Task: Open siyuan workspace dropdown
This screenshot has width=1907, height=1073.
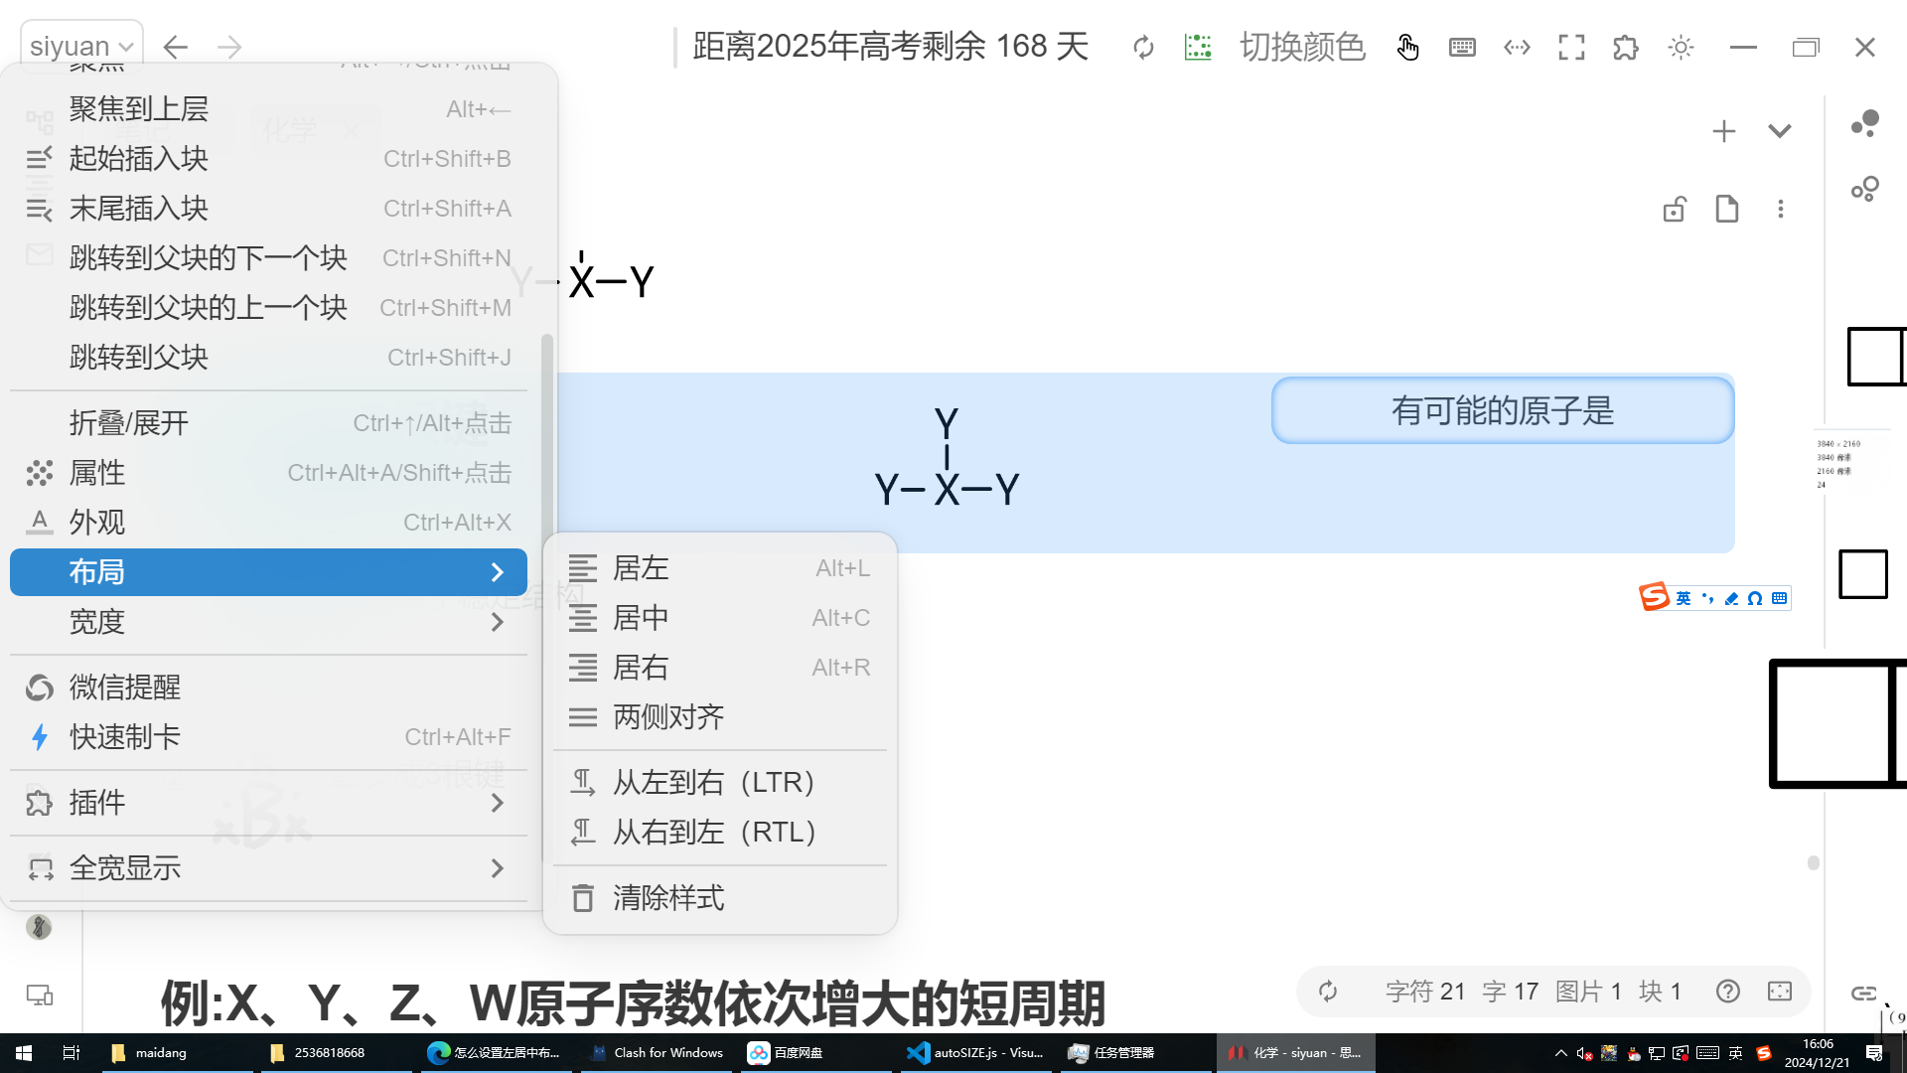Action: (81, 46)
